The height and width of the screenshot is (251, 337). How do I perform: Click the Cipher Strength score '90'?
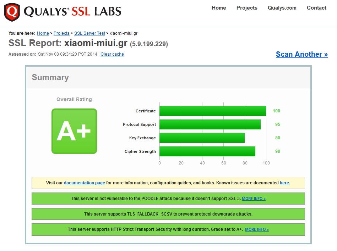click(x=278, y=151)
